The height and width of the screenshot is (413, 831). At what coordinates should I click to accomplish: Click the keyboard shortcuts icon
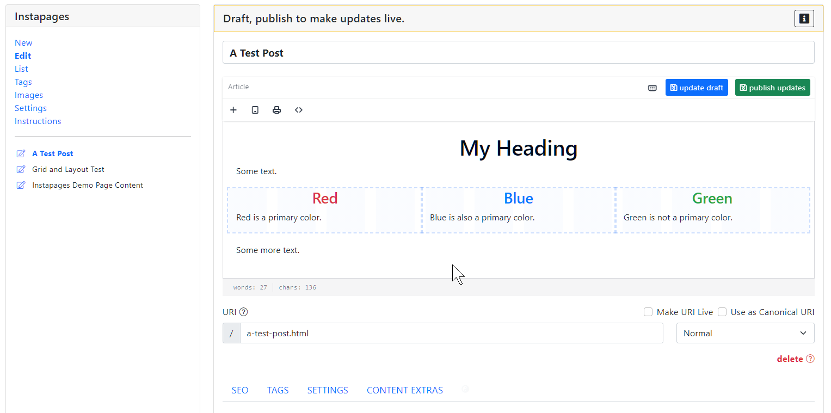[x=653, y=88]
